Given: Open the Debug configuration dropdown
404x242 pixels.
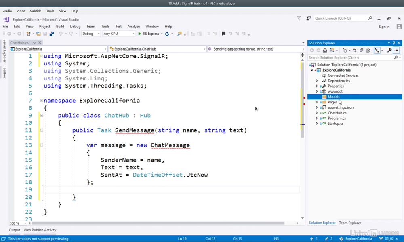Looking at the screenshot, I should [x=90, y=34].
